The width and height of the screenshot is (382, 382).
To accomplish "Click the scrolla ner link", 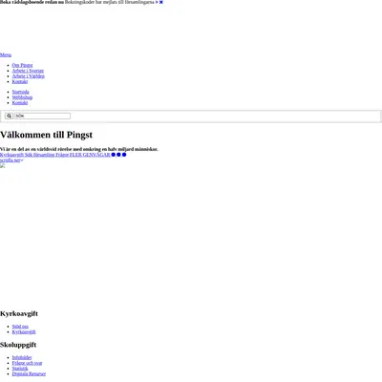I will (x=11, y=160).
